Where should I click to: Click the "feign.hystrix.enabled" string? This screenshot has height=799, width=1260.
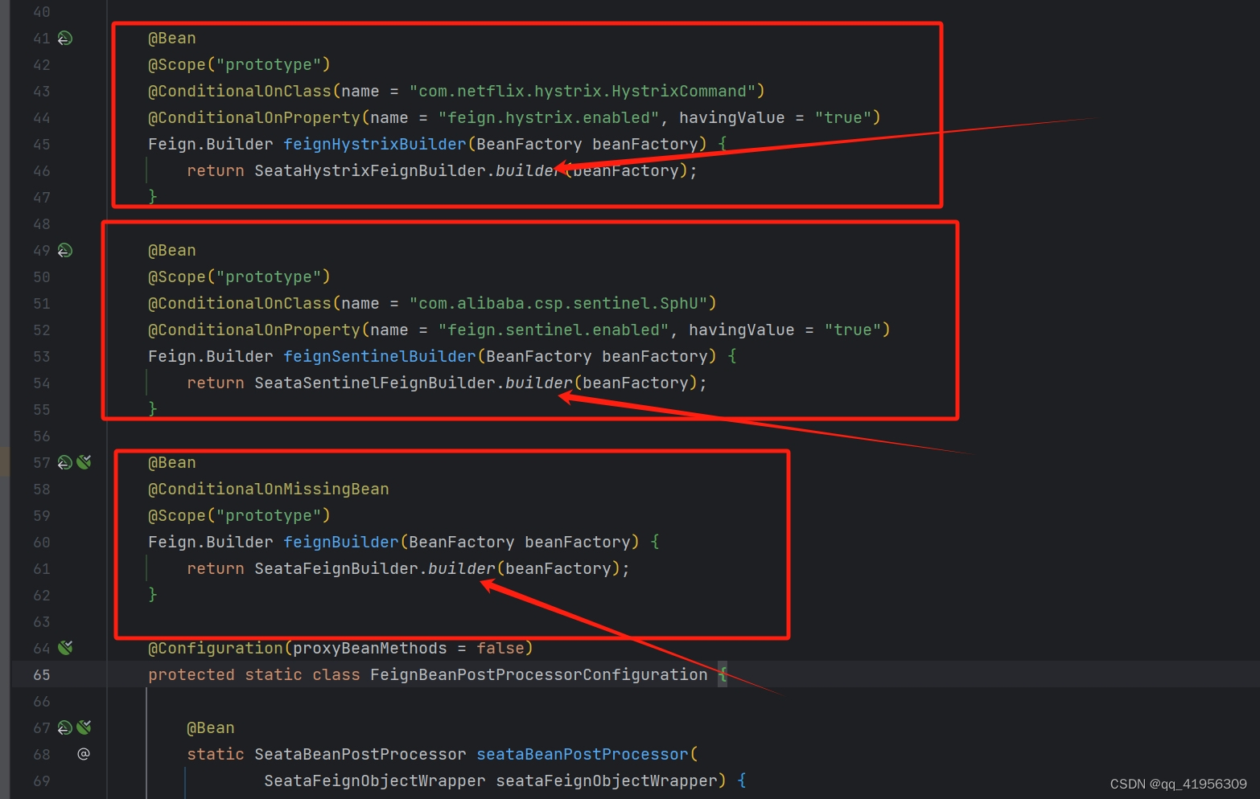549,117
